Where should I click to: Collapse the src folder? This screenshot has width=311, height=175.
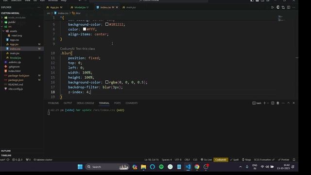[10, 26]
